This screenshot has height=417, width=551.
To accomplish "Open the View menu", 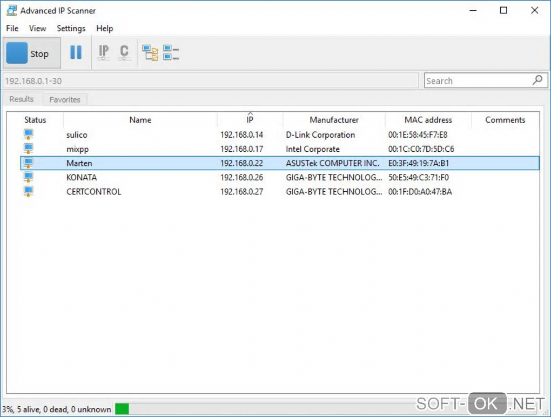I will (37, 29).
